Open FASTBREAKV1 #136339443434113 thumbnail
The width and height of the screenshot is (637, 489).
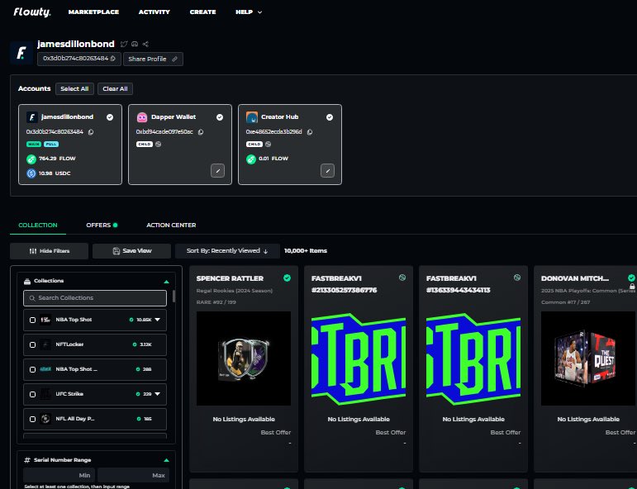(x=473, y=358)
